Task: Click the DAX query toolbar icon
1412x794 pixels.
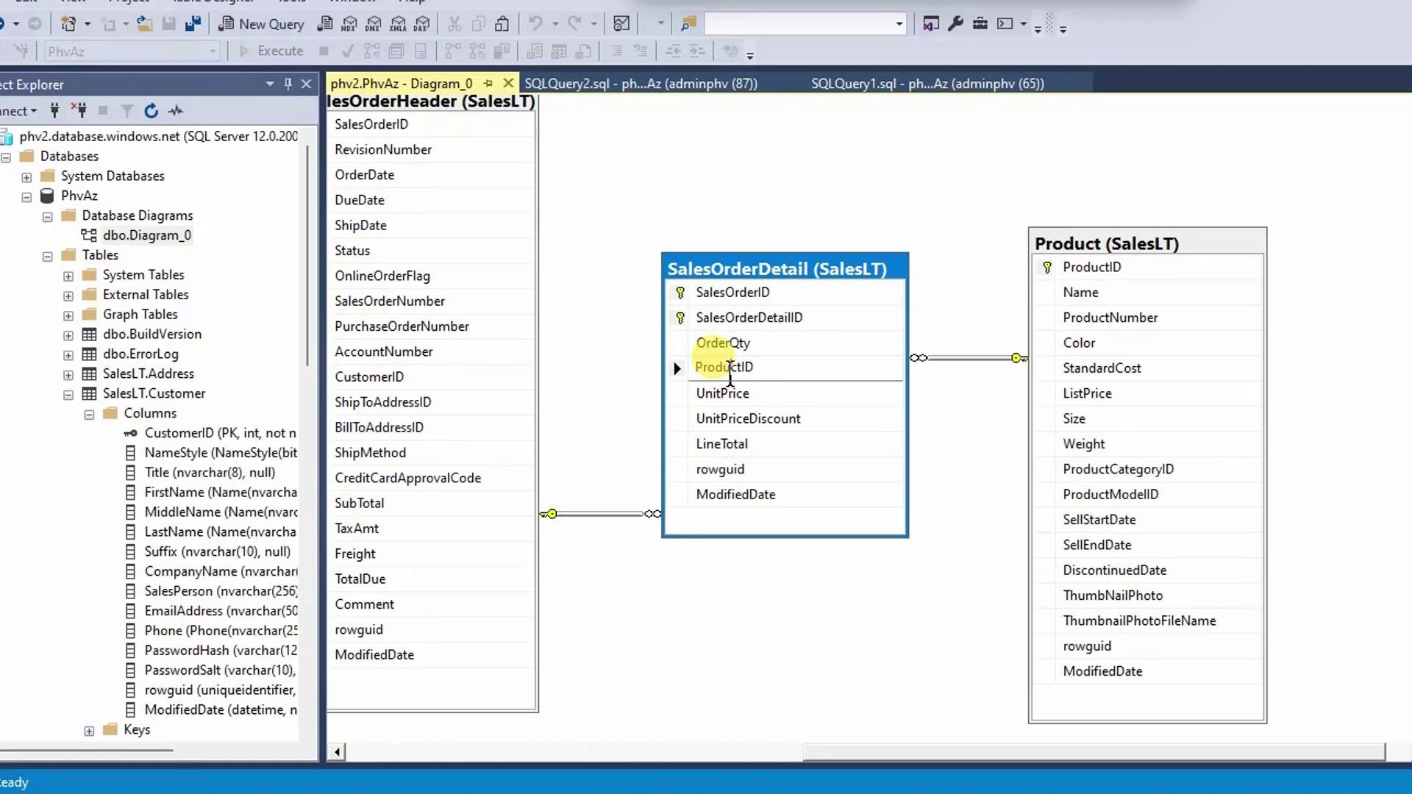Action: pyautogui.click(x=421, y=24)
